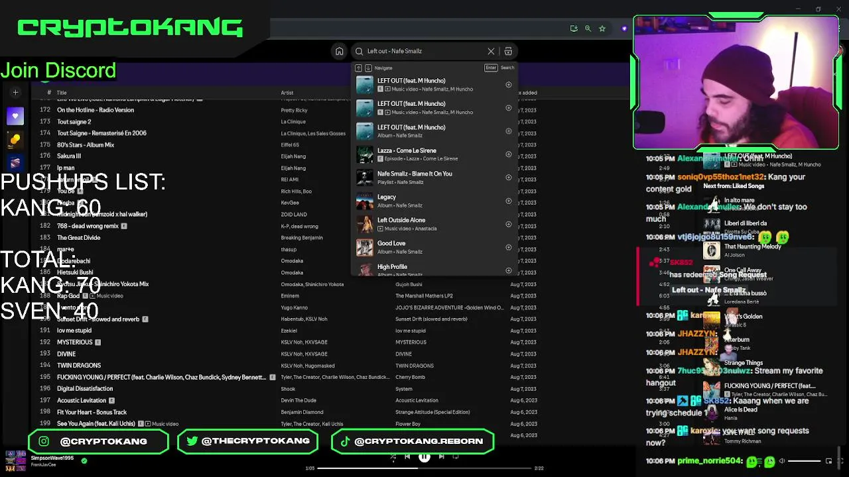Image resolution: width=849 pixels, height=477 pixels.
Task: Open the Browse icon beside search field
Action: tap(508, 51)
